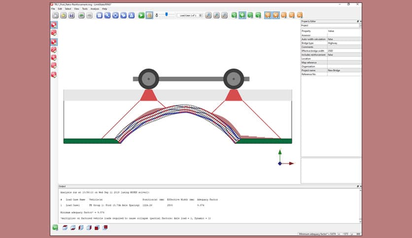Screen dimensions: 412x238
Task: Click the third magnifier zoom icon
Action: click(224, 15)
